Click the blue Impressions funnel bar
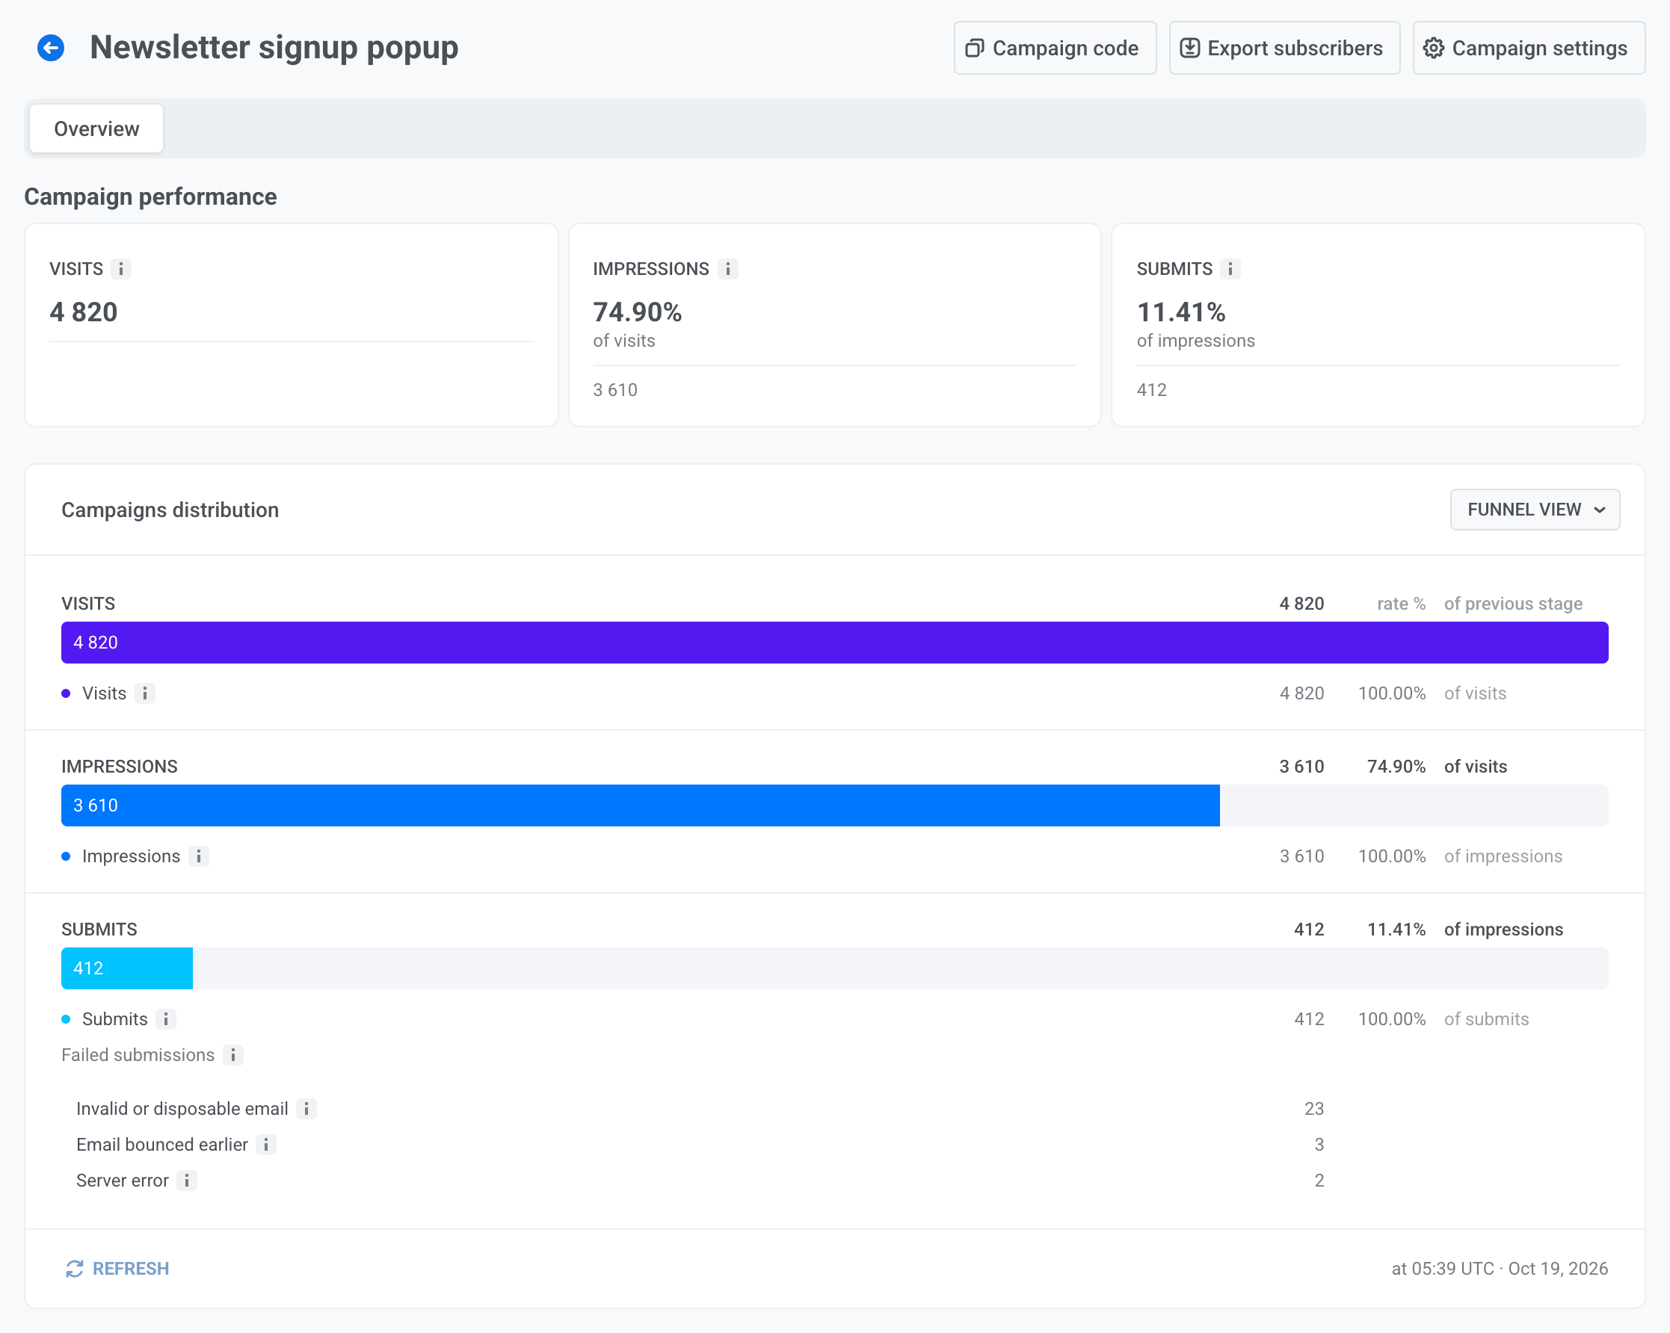1670x1333 pixels. (x=641, y=805)
